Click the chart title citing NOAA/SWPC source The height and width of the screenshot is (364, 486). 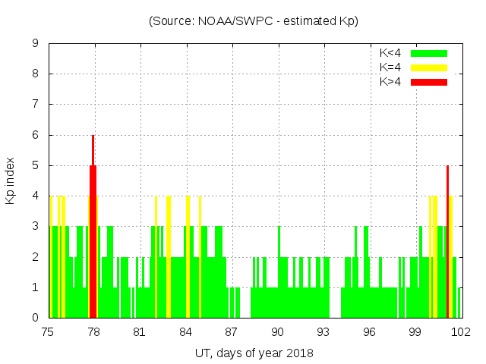[x=254, y=21]
